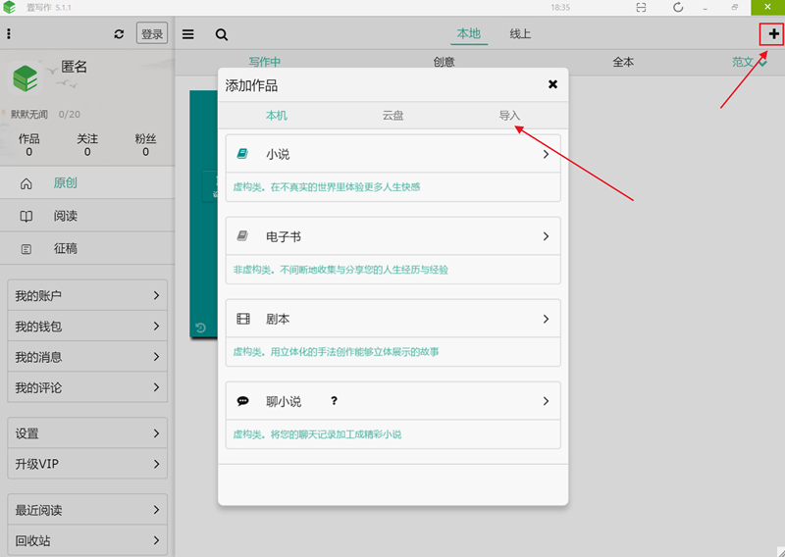Click the history icon on the book cover
The image size is (785, 557).
[x=200, y=328]
